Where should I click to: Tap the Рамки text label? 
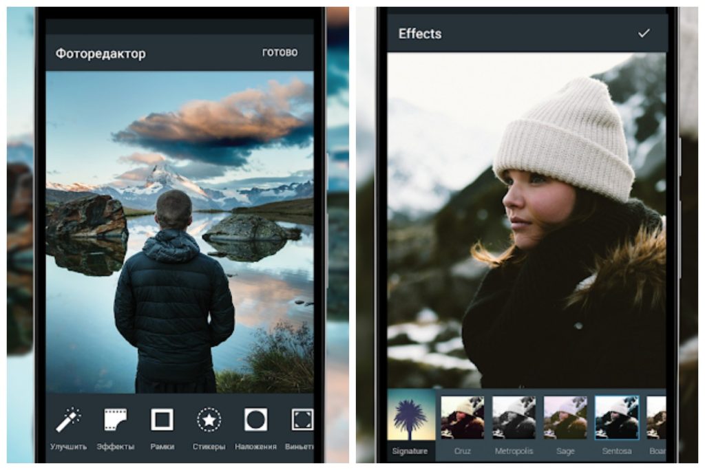[x=162, y=447]
